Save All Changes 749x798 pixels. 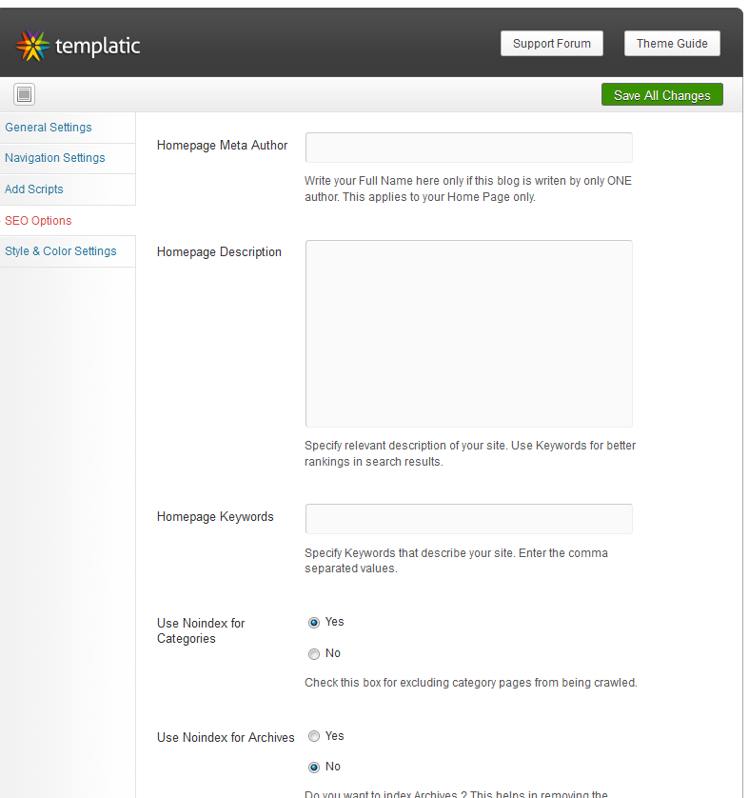(662, 94)
